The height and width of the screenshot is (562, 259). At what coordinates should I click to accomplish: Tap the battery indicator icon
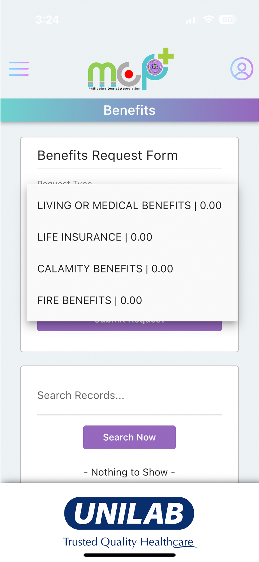228,19
